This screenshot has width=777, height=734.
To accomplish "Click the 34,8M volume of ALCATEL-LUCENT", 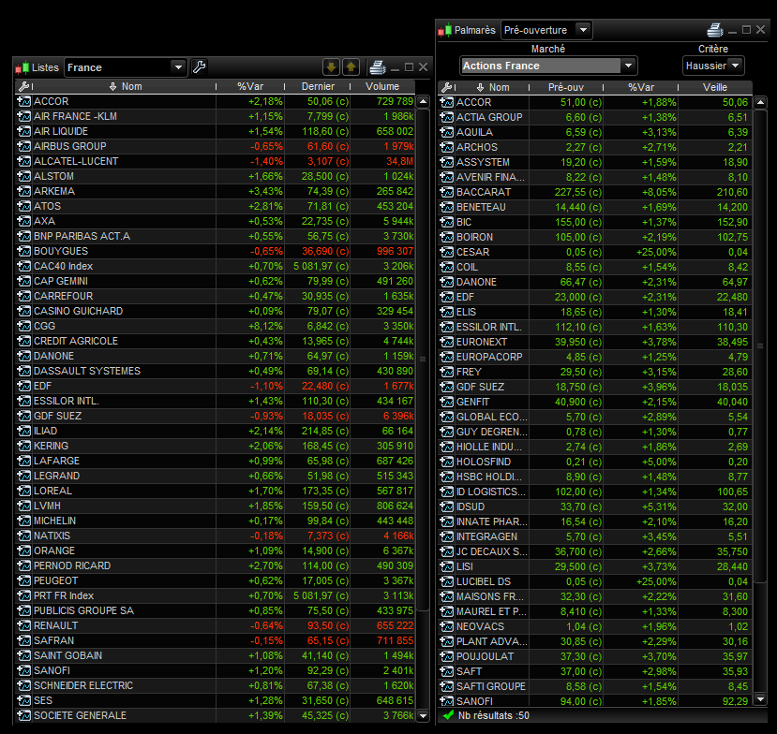I will (x=399, y=161).
